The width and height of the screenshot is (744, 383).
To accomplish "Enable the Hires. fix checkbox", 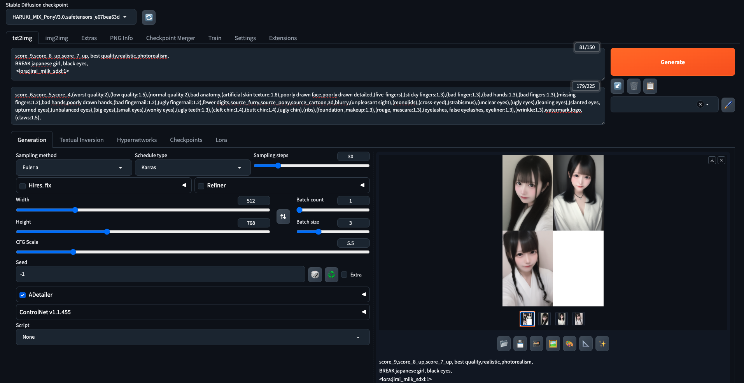I will [23, 186].
